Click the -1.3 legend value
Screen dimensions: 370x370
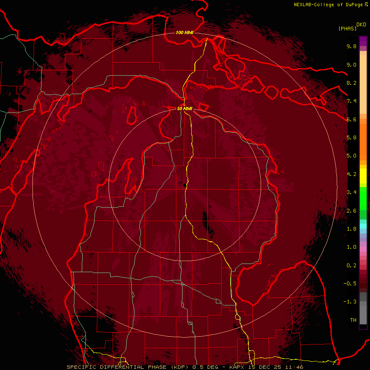tap(350, 302)
